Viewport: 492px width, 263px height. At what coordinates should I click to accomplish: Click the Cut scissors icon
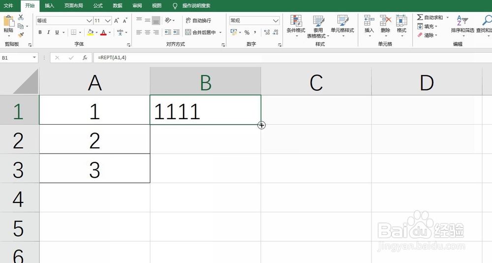point(21,18)
